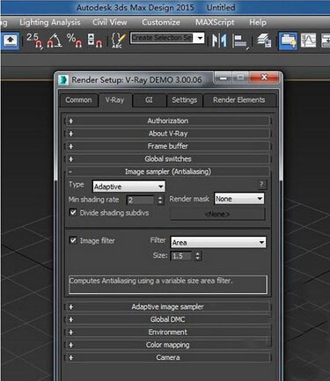The width and height of the screenshot is (330, 381).
Task: Click Edit Named Selection Sets icon
Action: (x=118, y=40)
